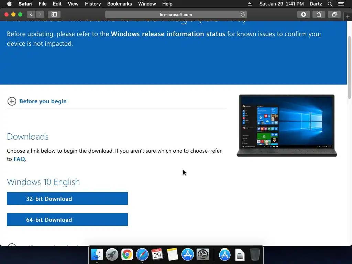
Task: Add a new tab with plus button
Action: (x=348, y=16)
